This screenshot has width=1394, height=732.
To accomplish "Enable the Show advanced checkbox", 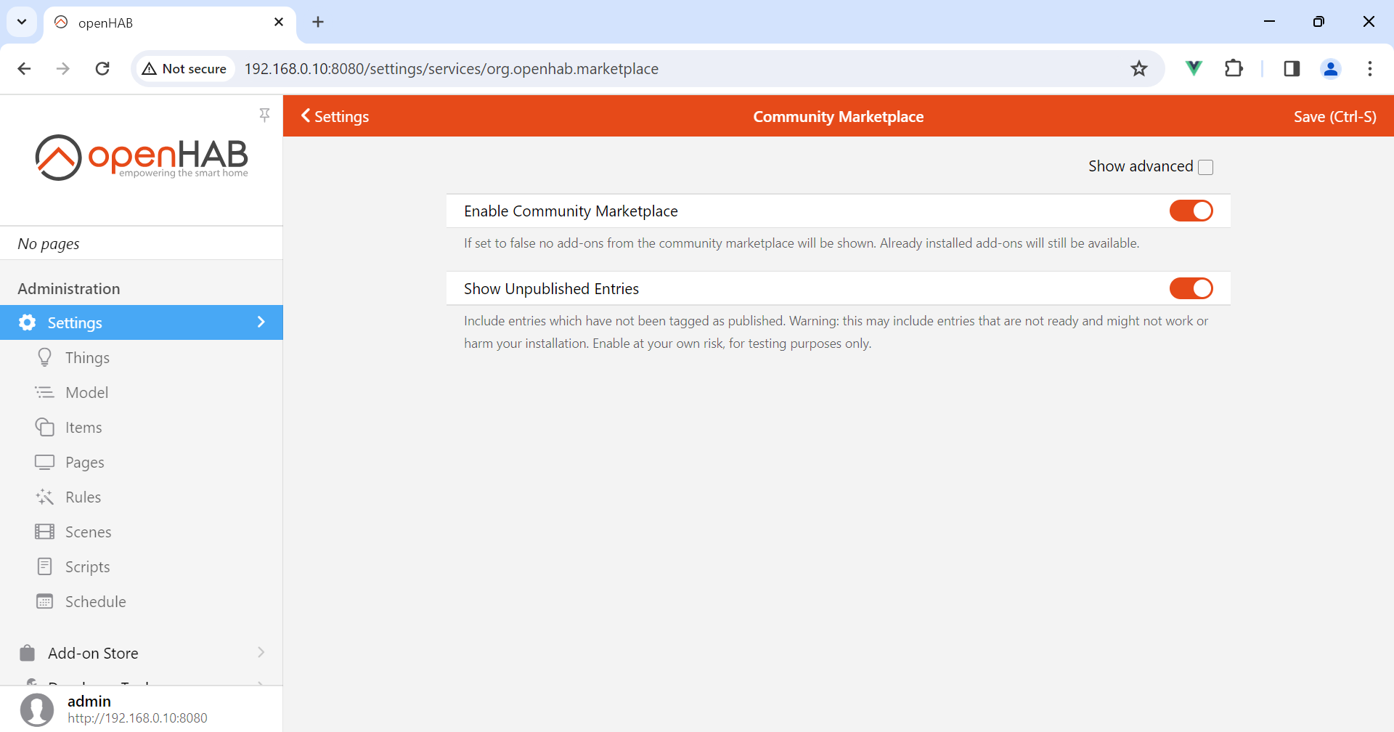I will (1206, 167).
